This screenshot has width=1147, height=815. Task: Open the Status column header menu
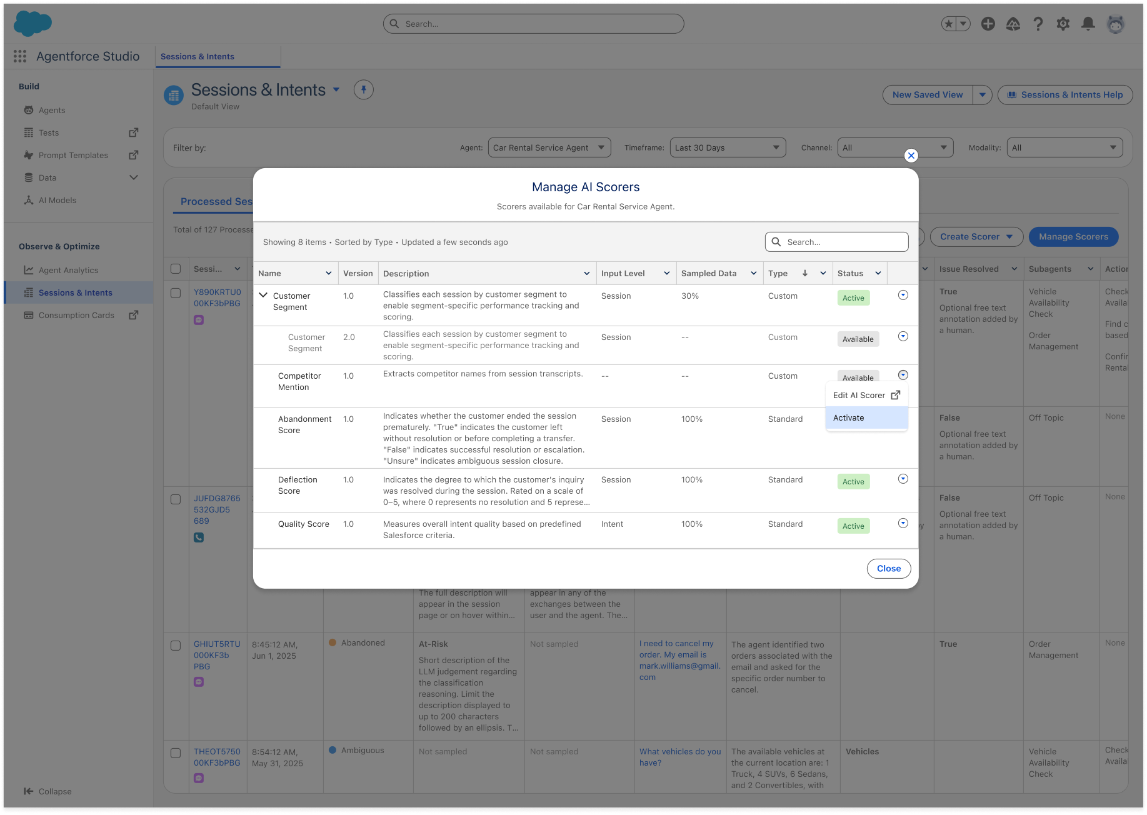(x=878, y=273)
